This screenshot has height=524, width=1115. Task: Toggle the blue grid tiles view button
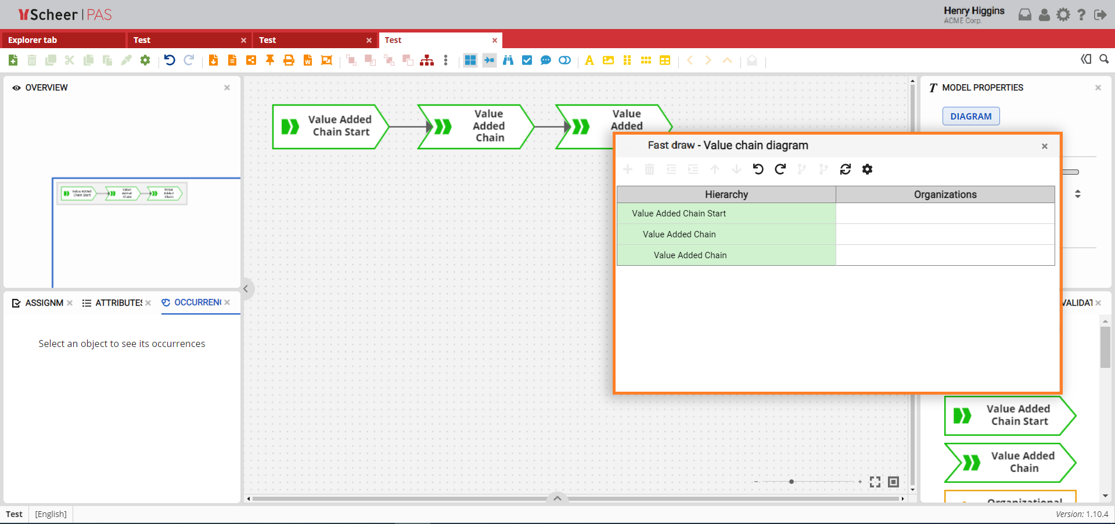pyautogui.click(x=470, y=60)
